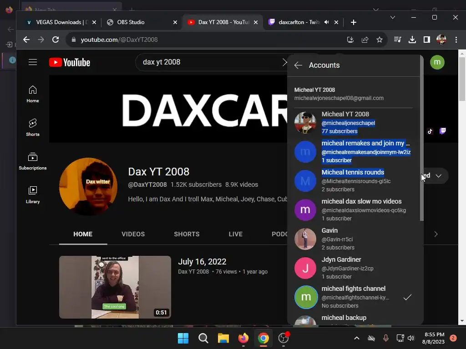Mute the daxcarlton Twitch tab audio
466x349 pixels.
coord(327,22)
